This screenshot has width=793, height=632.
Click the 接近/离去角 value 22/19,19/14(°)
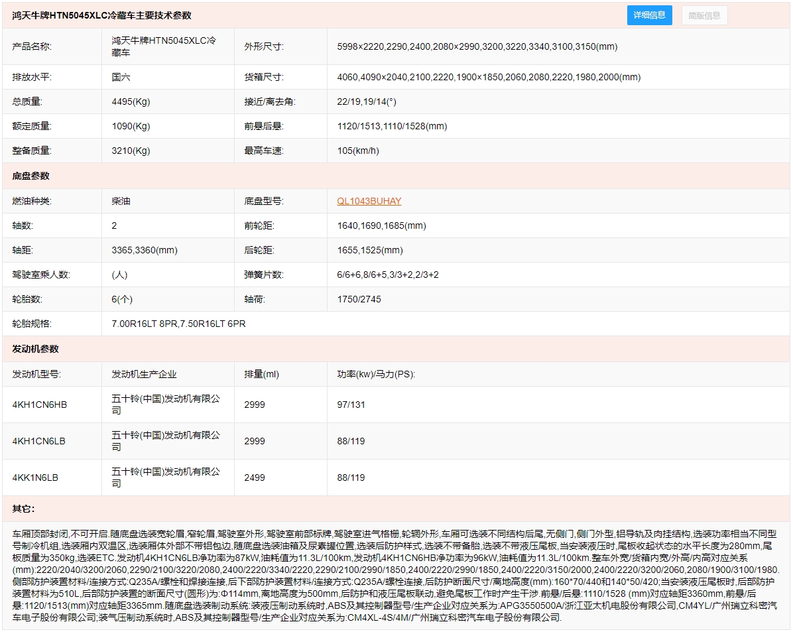(x=367, y=101)
